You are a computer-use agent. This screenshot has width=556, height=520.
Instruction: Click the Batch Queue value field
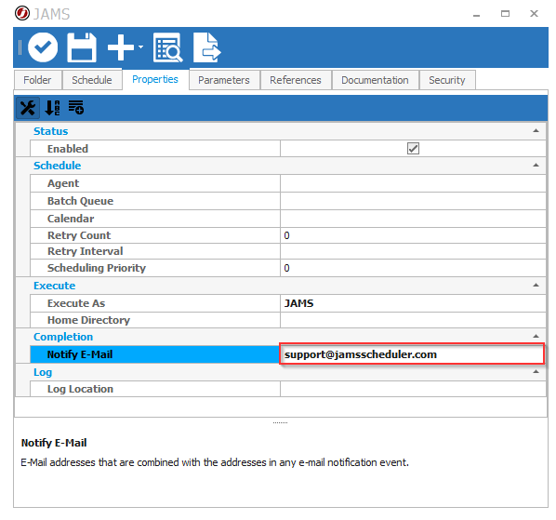tap(413, 201)
